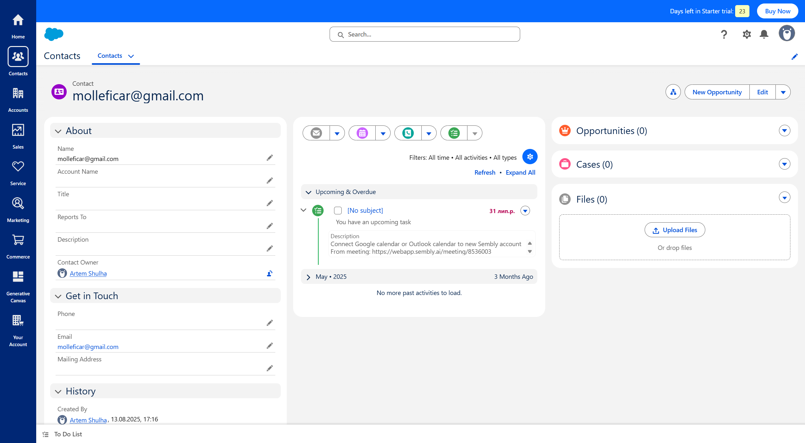Image resolution: width=805 pixels, height=443 pixels.
Task: Click the global Search field
Action: coord(425,34)
